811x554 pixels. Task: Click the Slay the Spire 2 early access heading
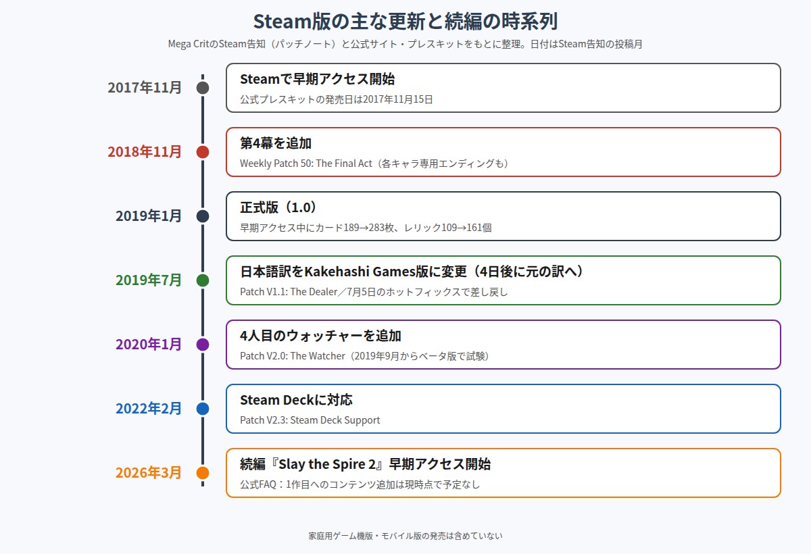pyautogui.click(x=365, y=464)
